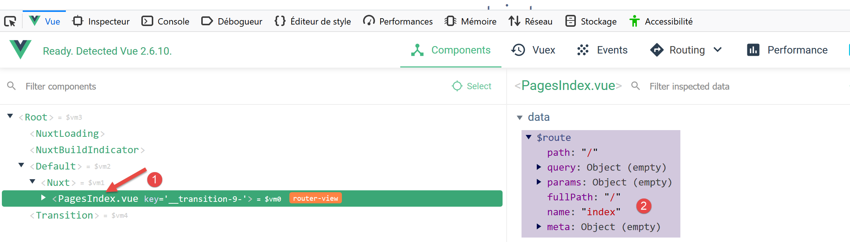This screenshot has height=242, width=850.
Task: Open the Réseau network panel
Action: coord(530,21)
